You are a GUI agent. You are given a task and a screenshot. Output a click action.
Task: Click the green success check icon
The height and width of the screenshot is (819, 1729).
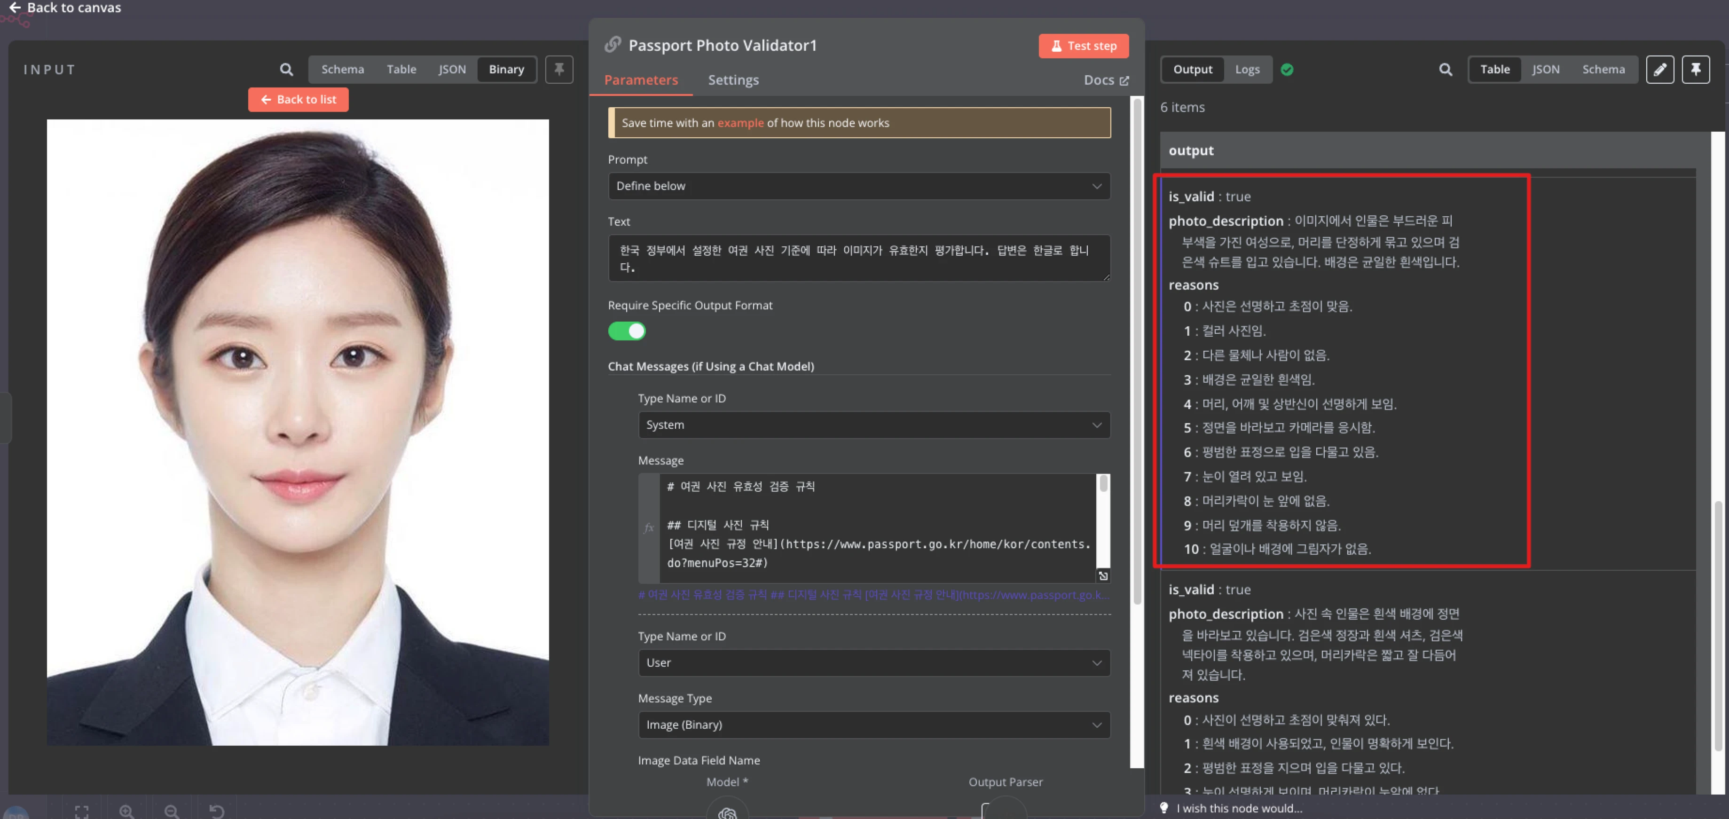(1287, 69)
